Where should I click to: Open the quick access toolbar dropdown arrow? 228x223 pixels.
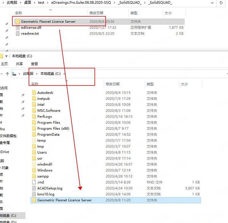coord(6,56)
